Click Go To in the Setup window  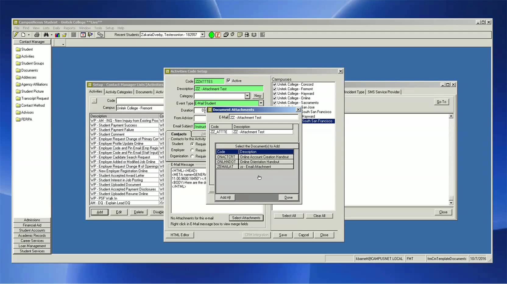pos(441,102)
